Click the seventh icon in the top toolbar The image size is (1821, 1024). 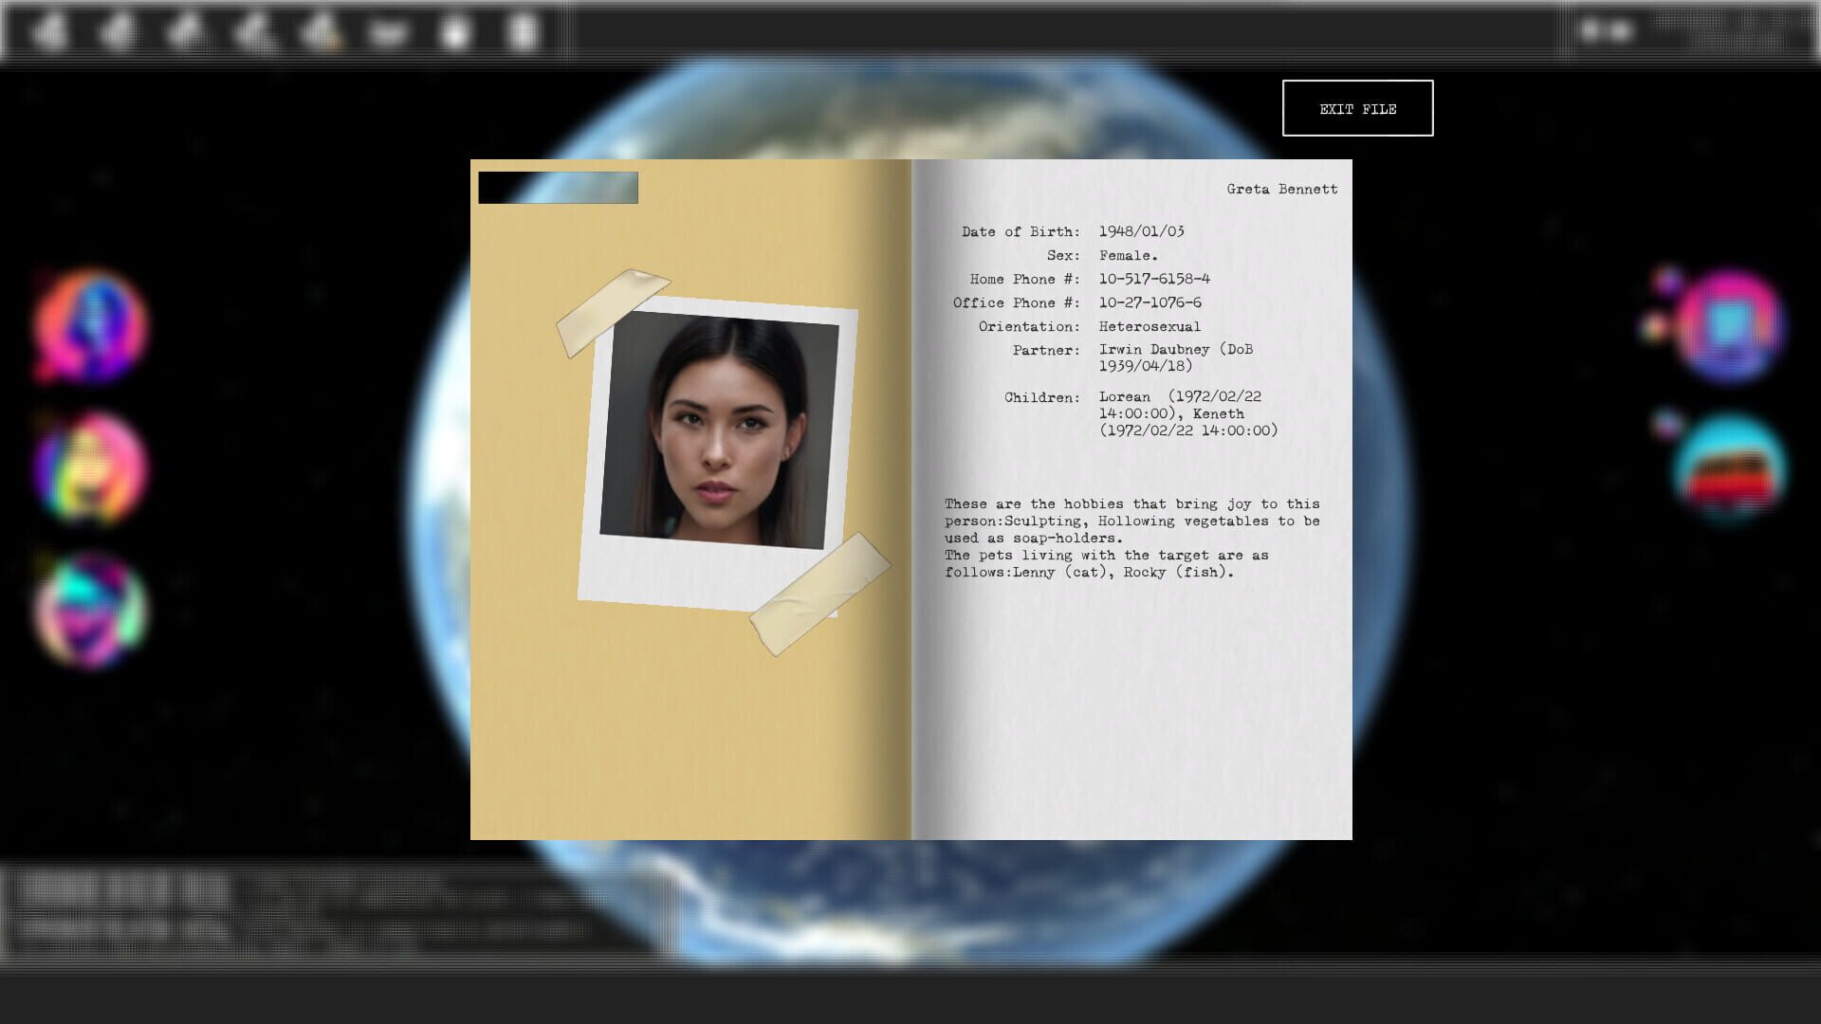click(x=456, y=32)
